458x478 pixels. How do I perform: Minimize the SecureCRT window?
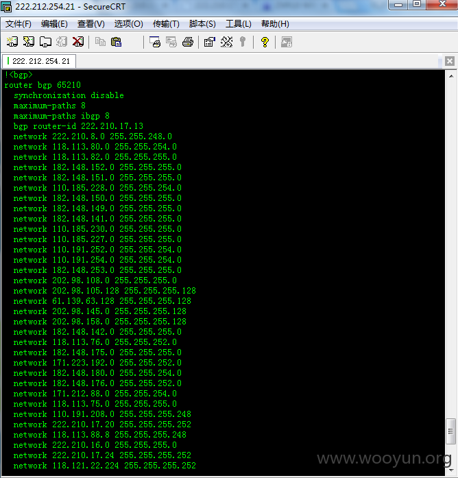coord(398,4)
